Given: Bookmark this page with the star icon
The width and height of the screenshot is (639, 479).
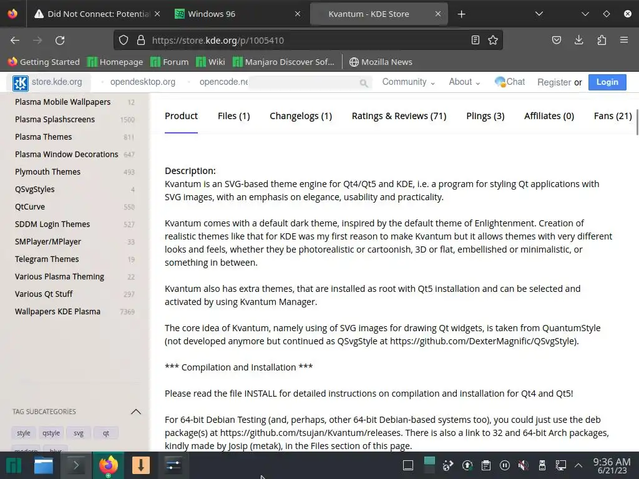Looking at the screenshot, I should coord(493,40).
